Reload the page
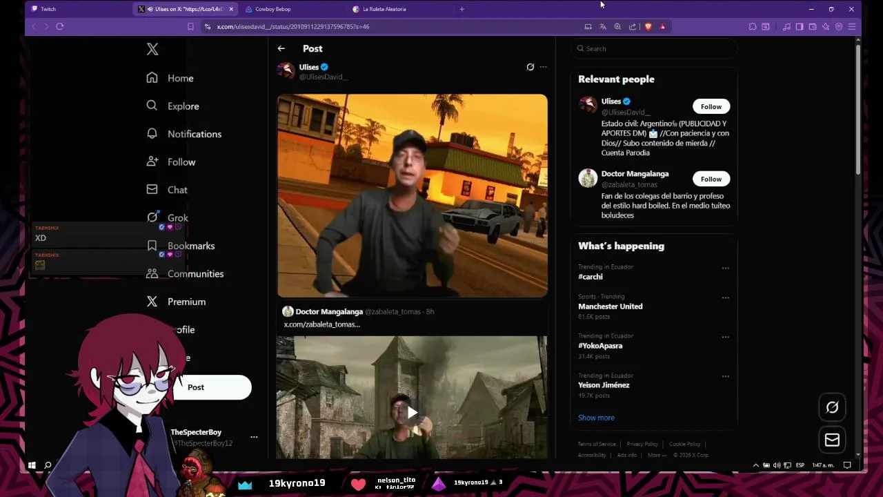This screenshot has width=883, height=497. tap(60, 26)
